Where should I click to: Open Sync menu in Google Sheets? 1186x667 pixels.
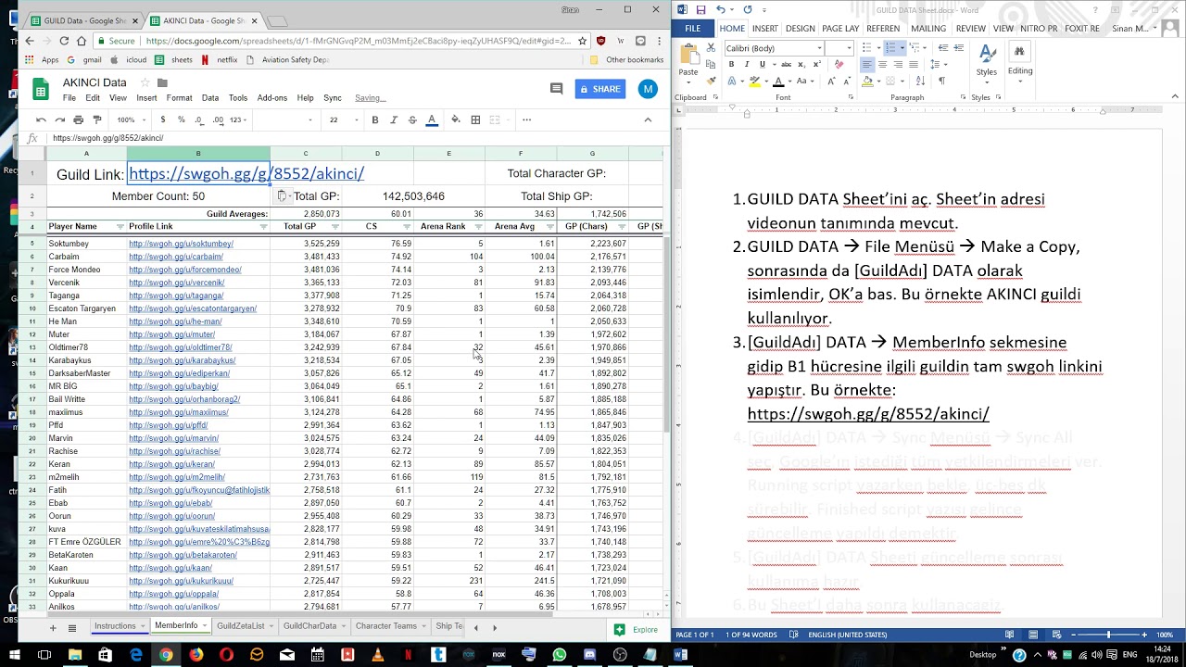332,97
